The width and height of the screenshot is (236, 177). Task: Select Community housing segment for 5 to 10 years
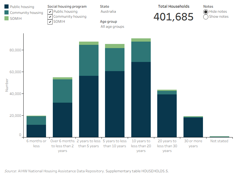(115, 60)
